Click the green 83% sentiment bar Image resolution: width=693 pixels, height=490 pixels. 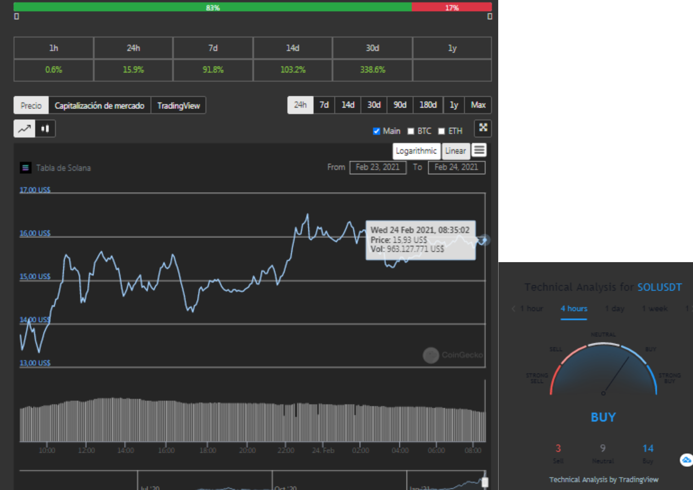click(x=213, y=7)
